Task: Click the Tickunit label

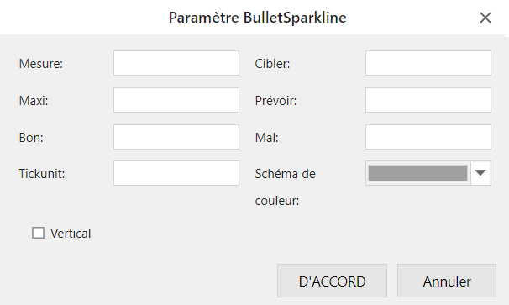Action: pyautogui.click(x=42, y=174)
